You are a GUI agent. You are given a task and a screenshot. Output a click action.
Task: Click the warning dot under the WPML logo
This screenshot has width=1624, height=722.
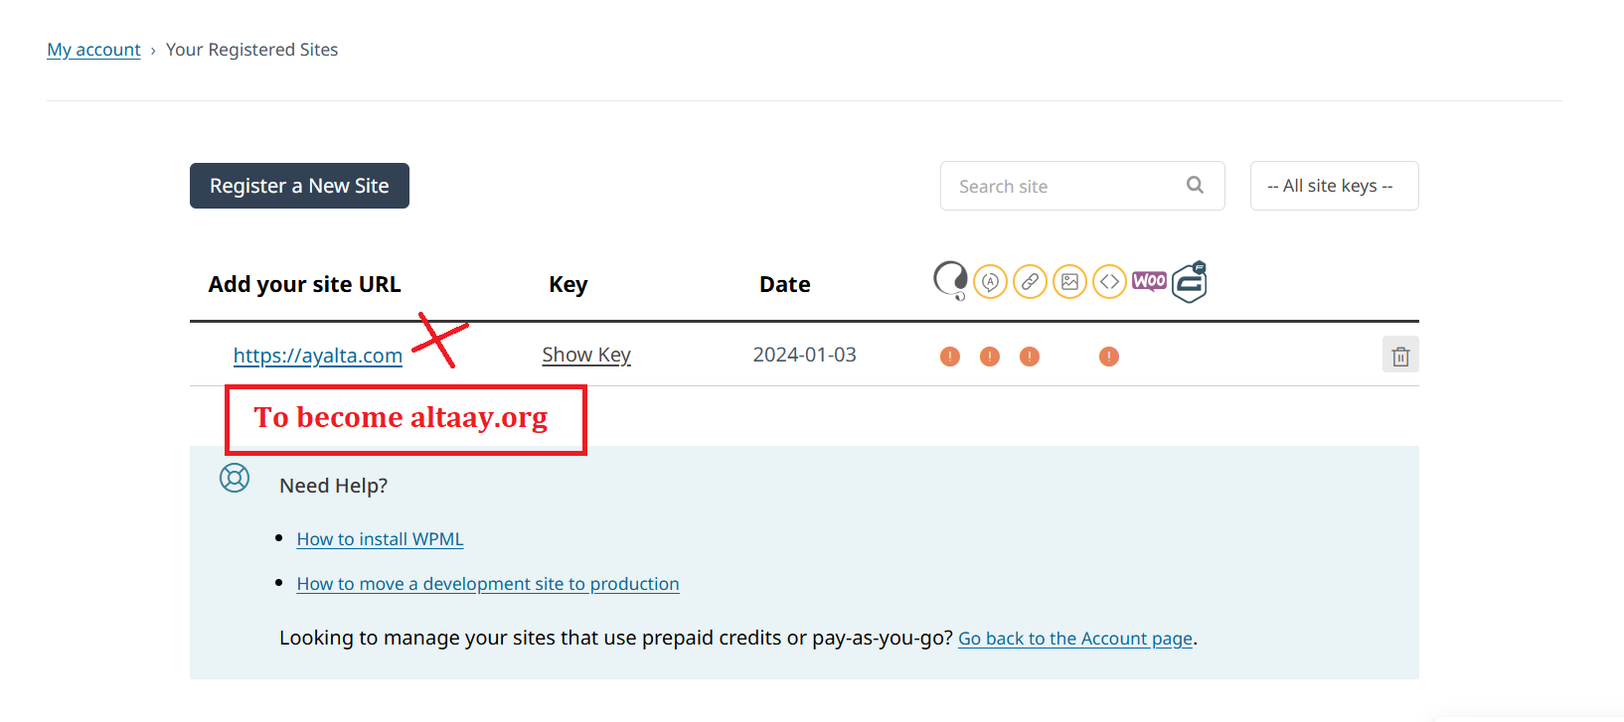click(950, 357)
